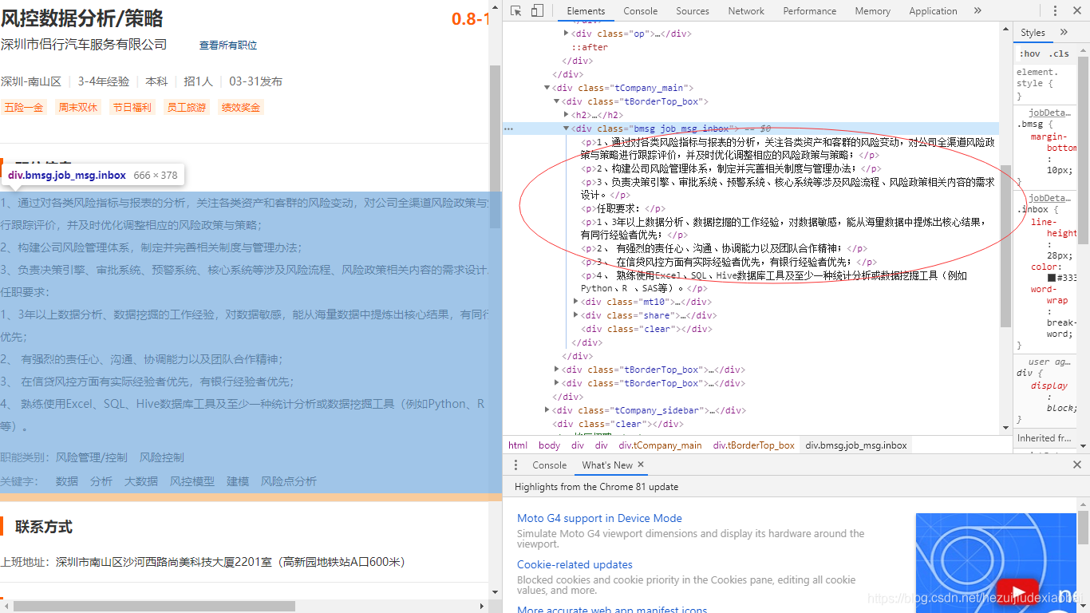The height and width of the screenshot is (613, 1090).
Task: Close the DevTools panel
Action: [x=1076, y=10]
